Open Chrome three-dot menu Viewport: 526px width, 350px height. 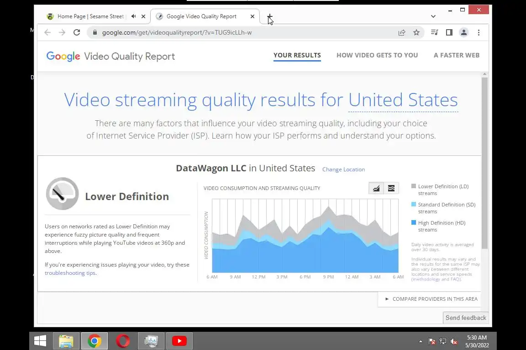tap(479, 32)
